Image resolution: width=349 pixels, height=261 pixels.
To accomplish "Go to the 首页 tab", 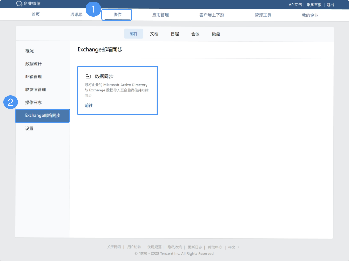I will tap(36, 14).
